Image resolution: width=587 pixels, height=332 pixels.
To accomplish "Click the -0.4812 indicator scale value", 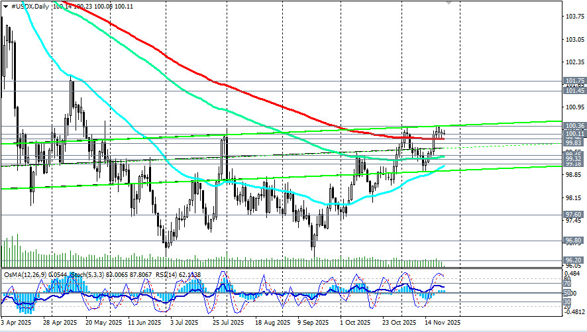I will 575,311.
